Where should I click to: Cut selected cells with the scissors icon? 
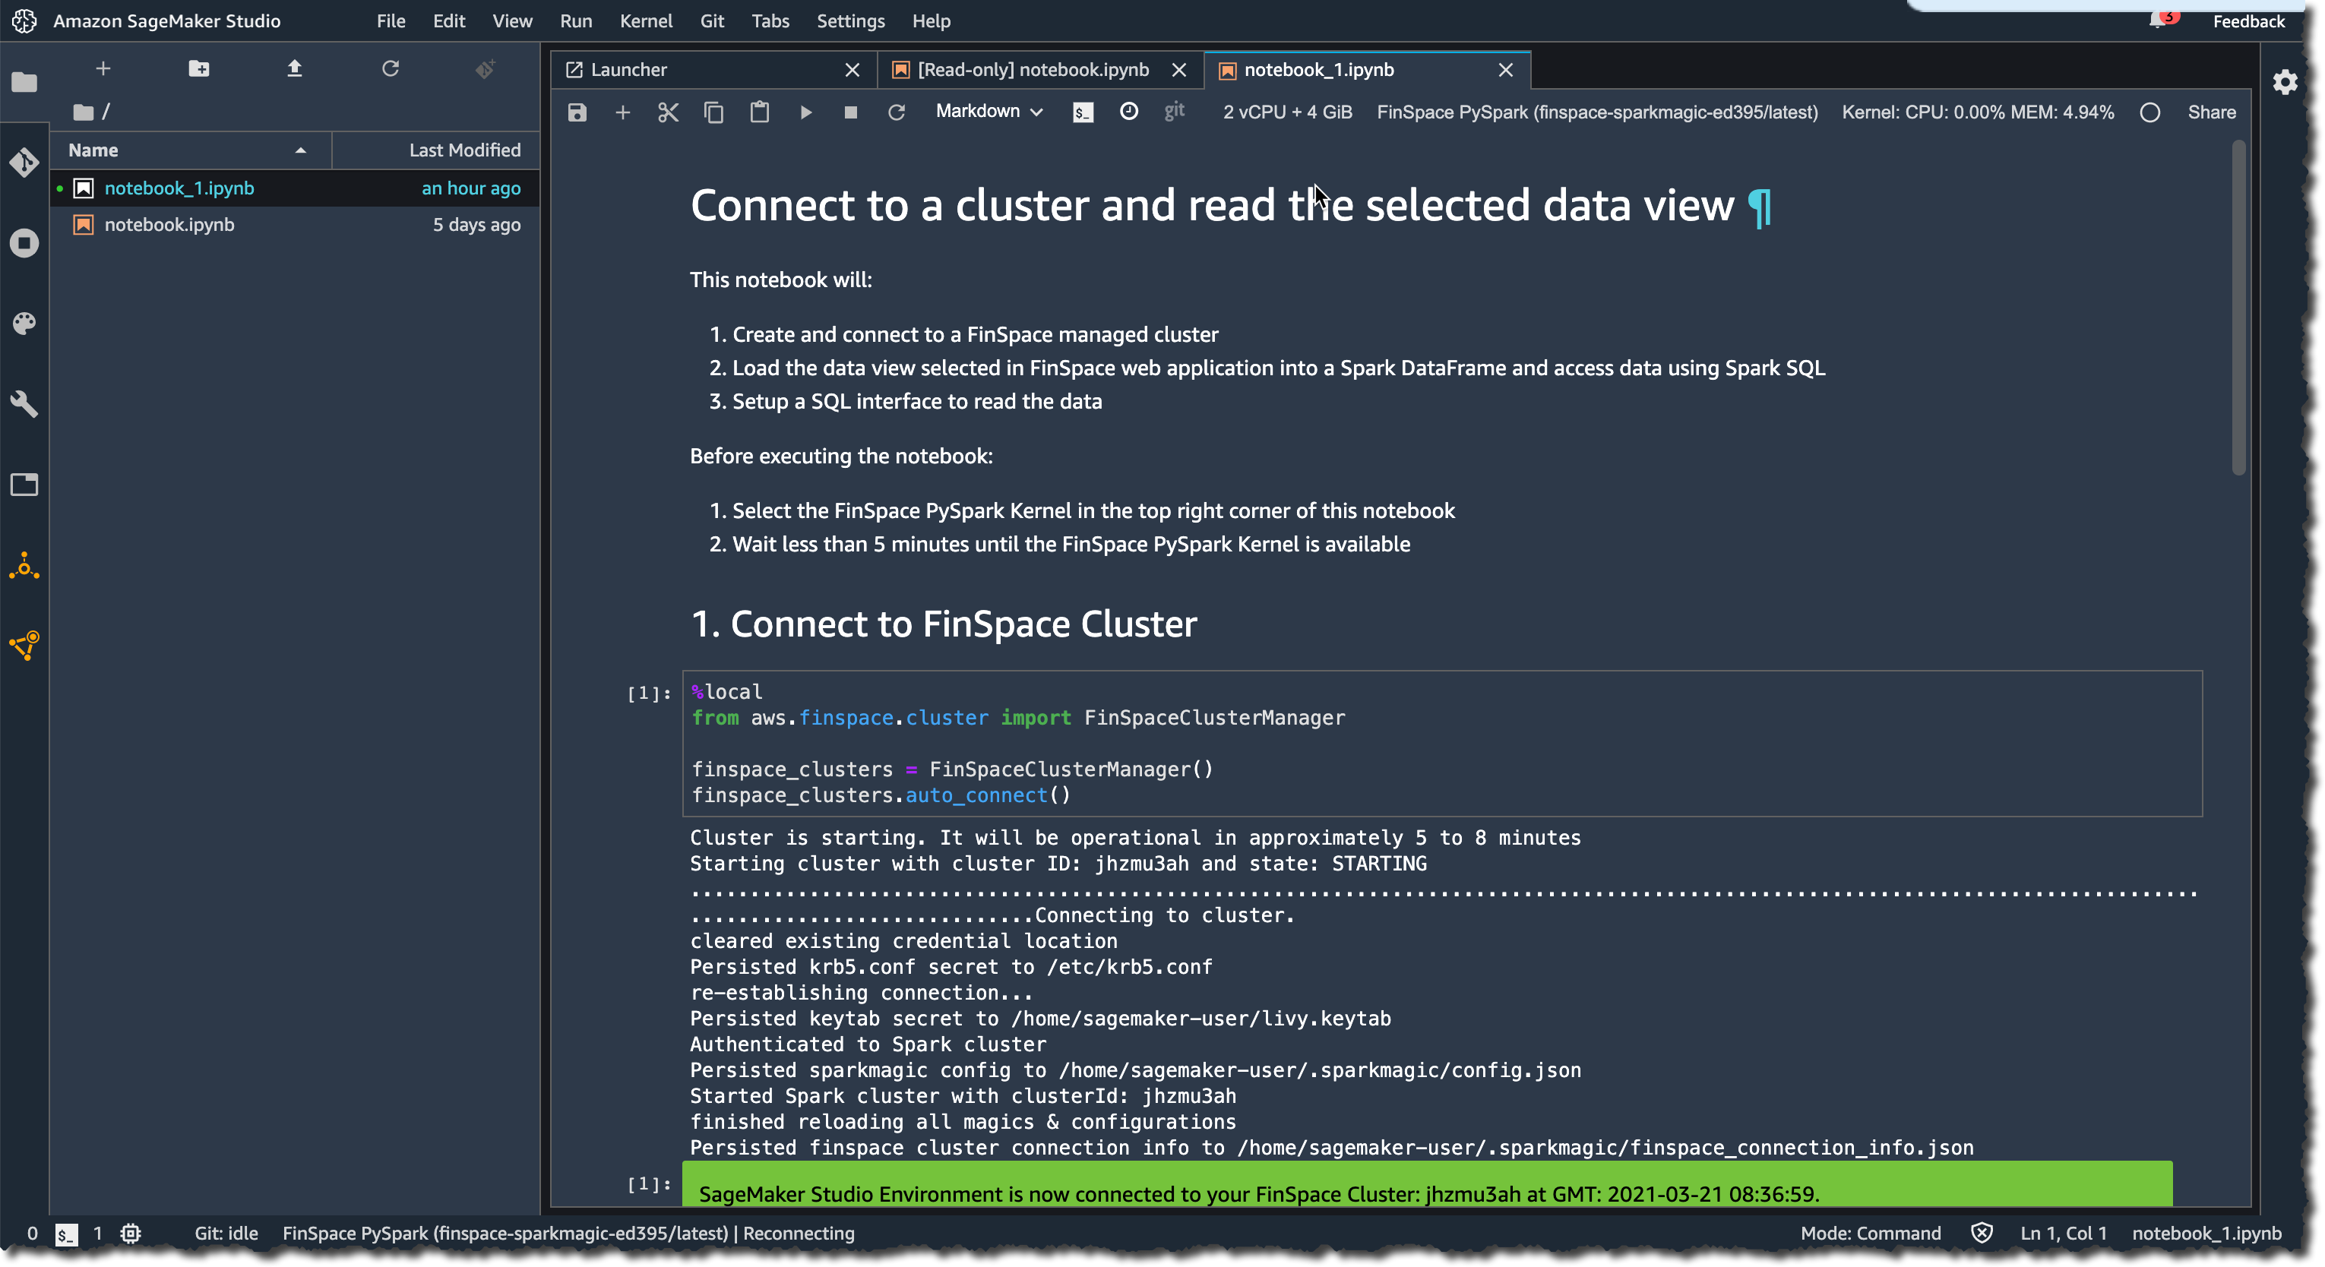click(x=668, y=112)
